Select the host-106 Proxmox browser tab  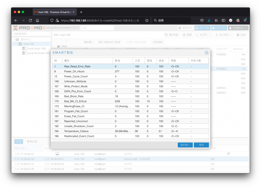[55, 12]
